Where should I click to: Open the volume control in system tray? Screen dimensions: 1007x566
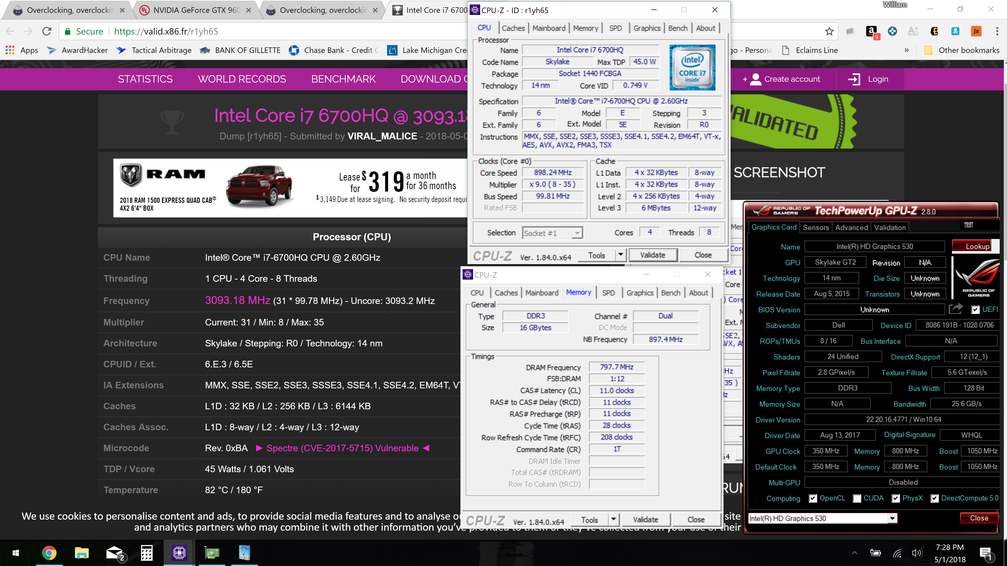916,553
